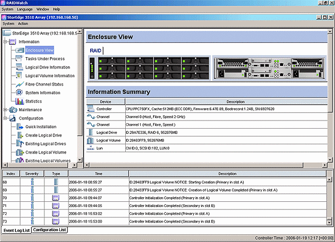This screenshot has width=335, height=242.
Task: Click the Create Logical Volume icon
Action: pos(20,152)
